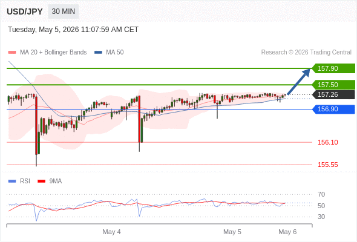Click the USD/JPY pair title
This screenshot has height=242, width=357.
pos(25,11)
